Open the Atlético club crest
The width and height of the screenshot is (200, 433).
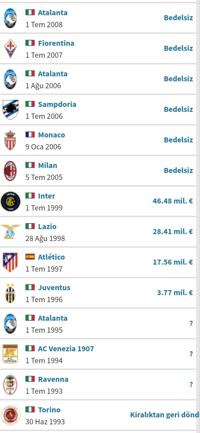(10, 262)
